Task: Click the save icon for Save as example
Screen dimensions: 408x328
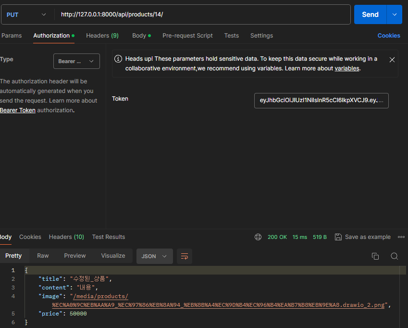Action: coord(338,237)
